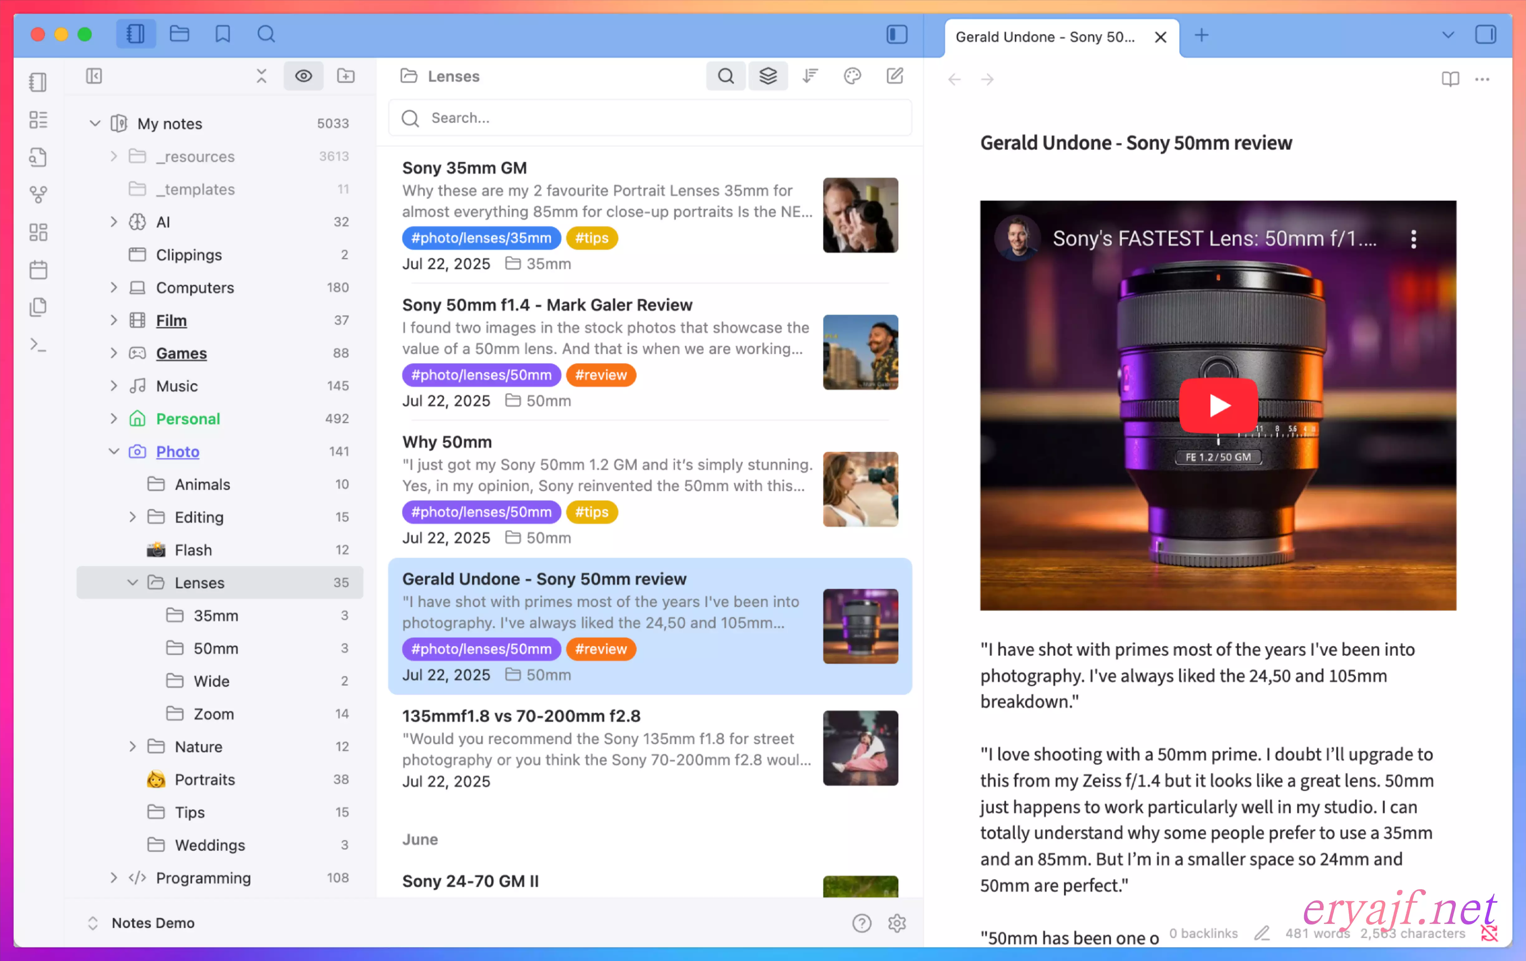
Task: Expand the Computers folder
Action: 113,288
